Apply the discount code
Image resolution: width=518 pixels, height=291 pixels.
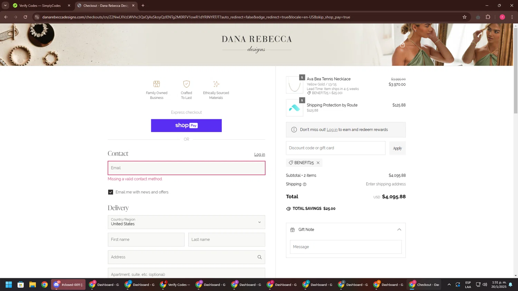(397, 148)
